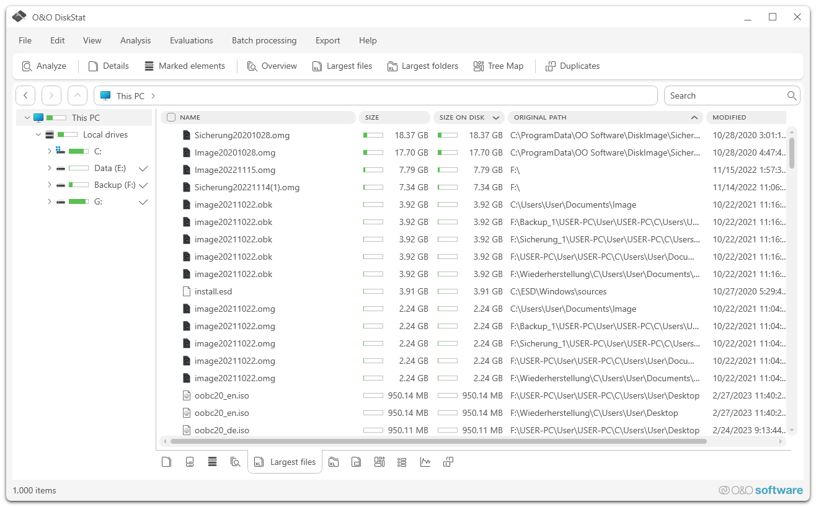This screenshot has width=816, height=507.
Task: Open the Edit menu
Action: [x=58, y=40]
